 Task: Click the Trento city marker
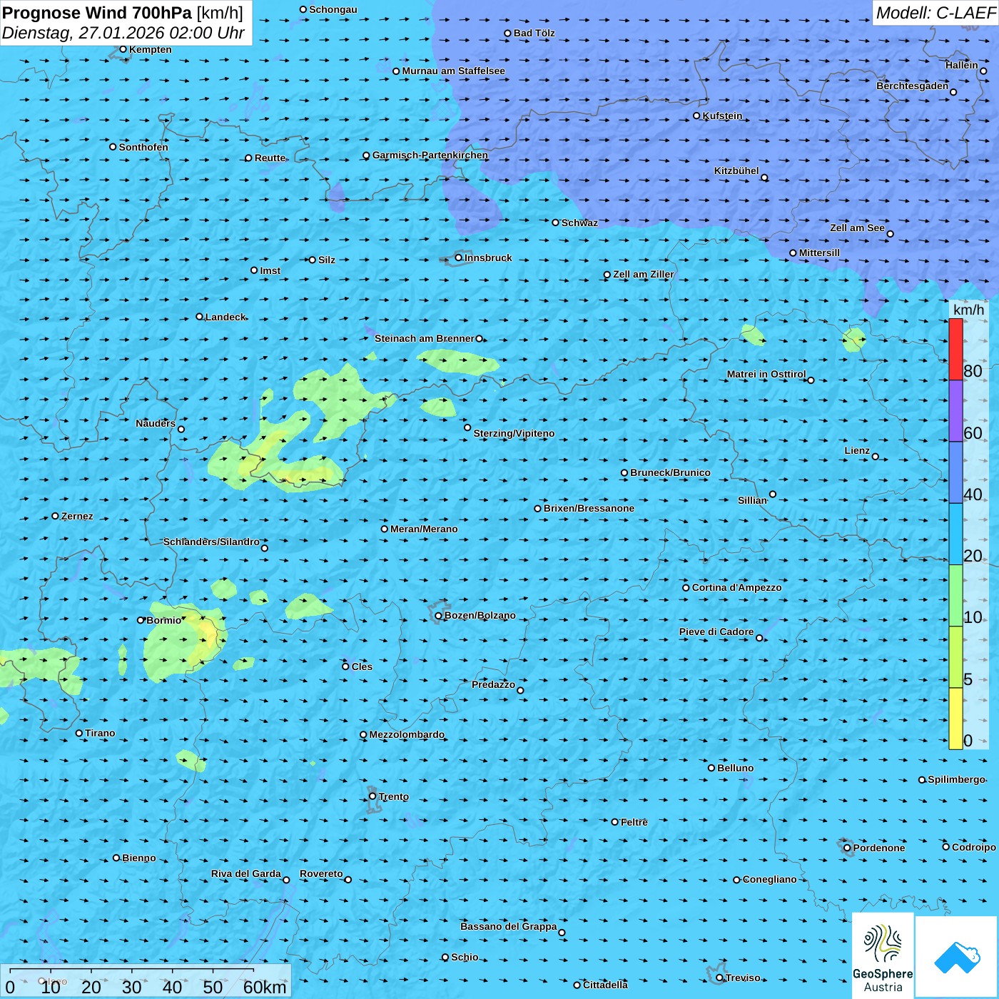372,796
